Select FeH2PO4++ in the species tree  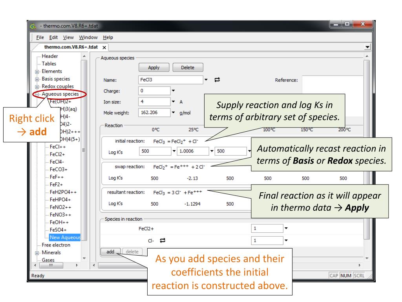click(63, 192)
